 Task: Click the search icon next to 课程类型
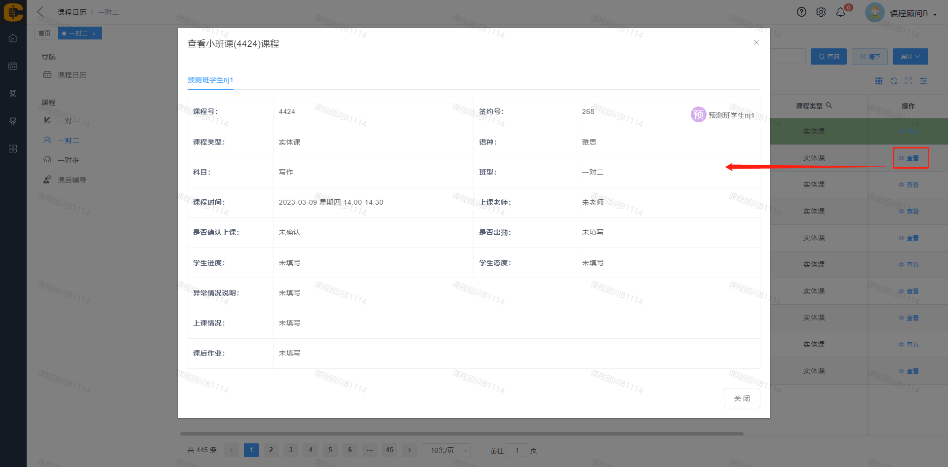tap(829, 106)
